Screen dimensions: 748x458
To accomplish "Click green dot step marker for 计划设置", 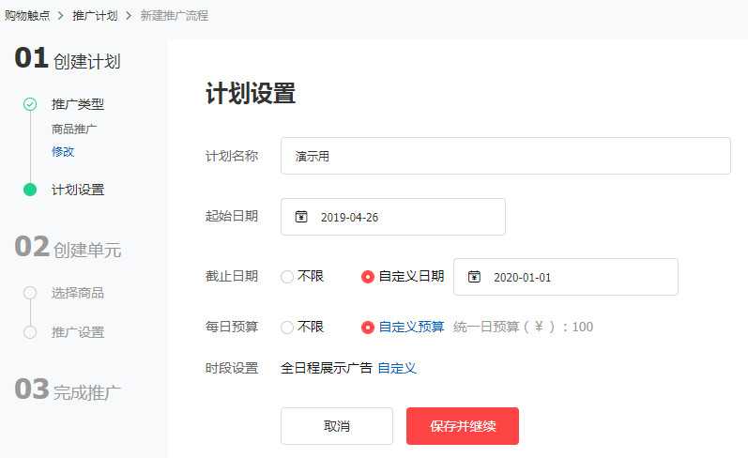I will 30,190.
